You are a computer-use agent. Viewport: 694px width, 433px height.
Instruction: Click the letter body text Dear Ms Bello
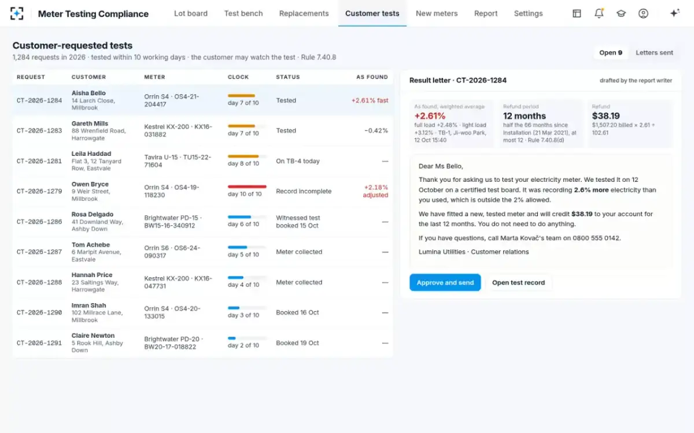click(441, 166)
